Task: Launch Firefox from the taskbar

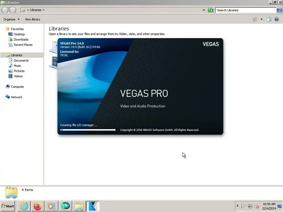Action: (x=38, y=206)
